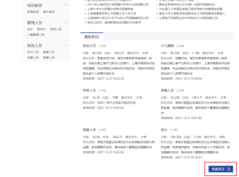Choose 教务长 in the sidebar

tap(41, 29)
